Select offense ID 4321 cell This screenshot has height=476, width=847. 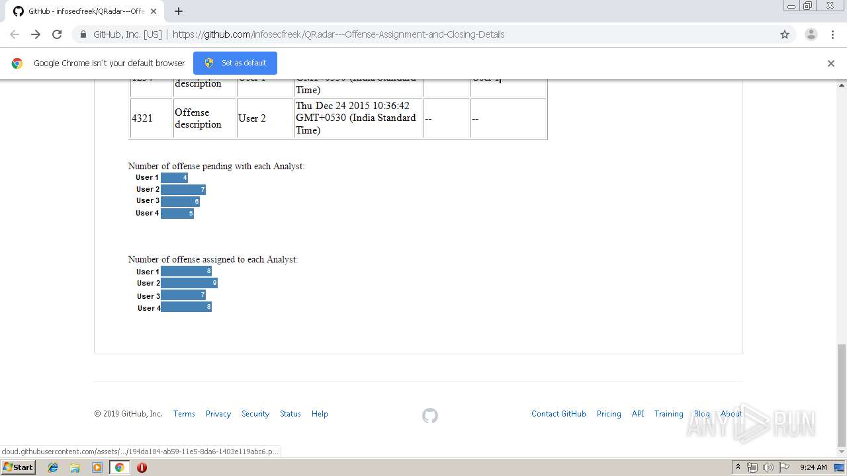click(152, 118)
